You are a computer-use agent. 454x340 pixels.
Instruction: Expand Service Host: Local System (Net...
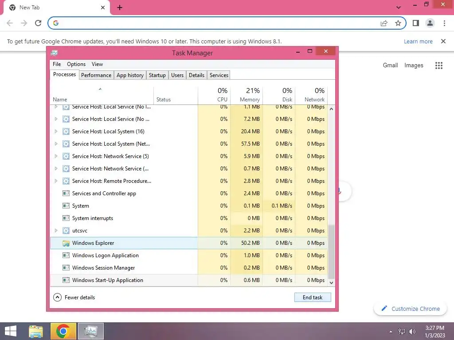tap(56, 144)
